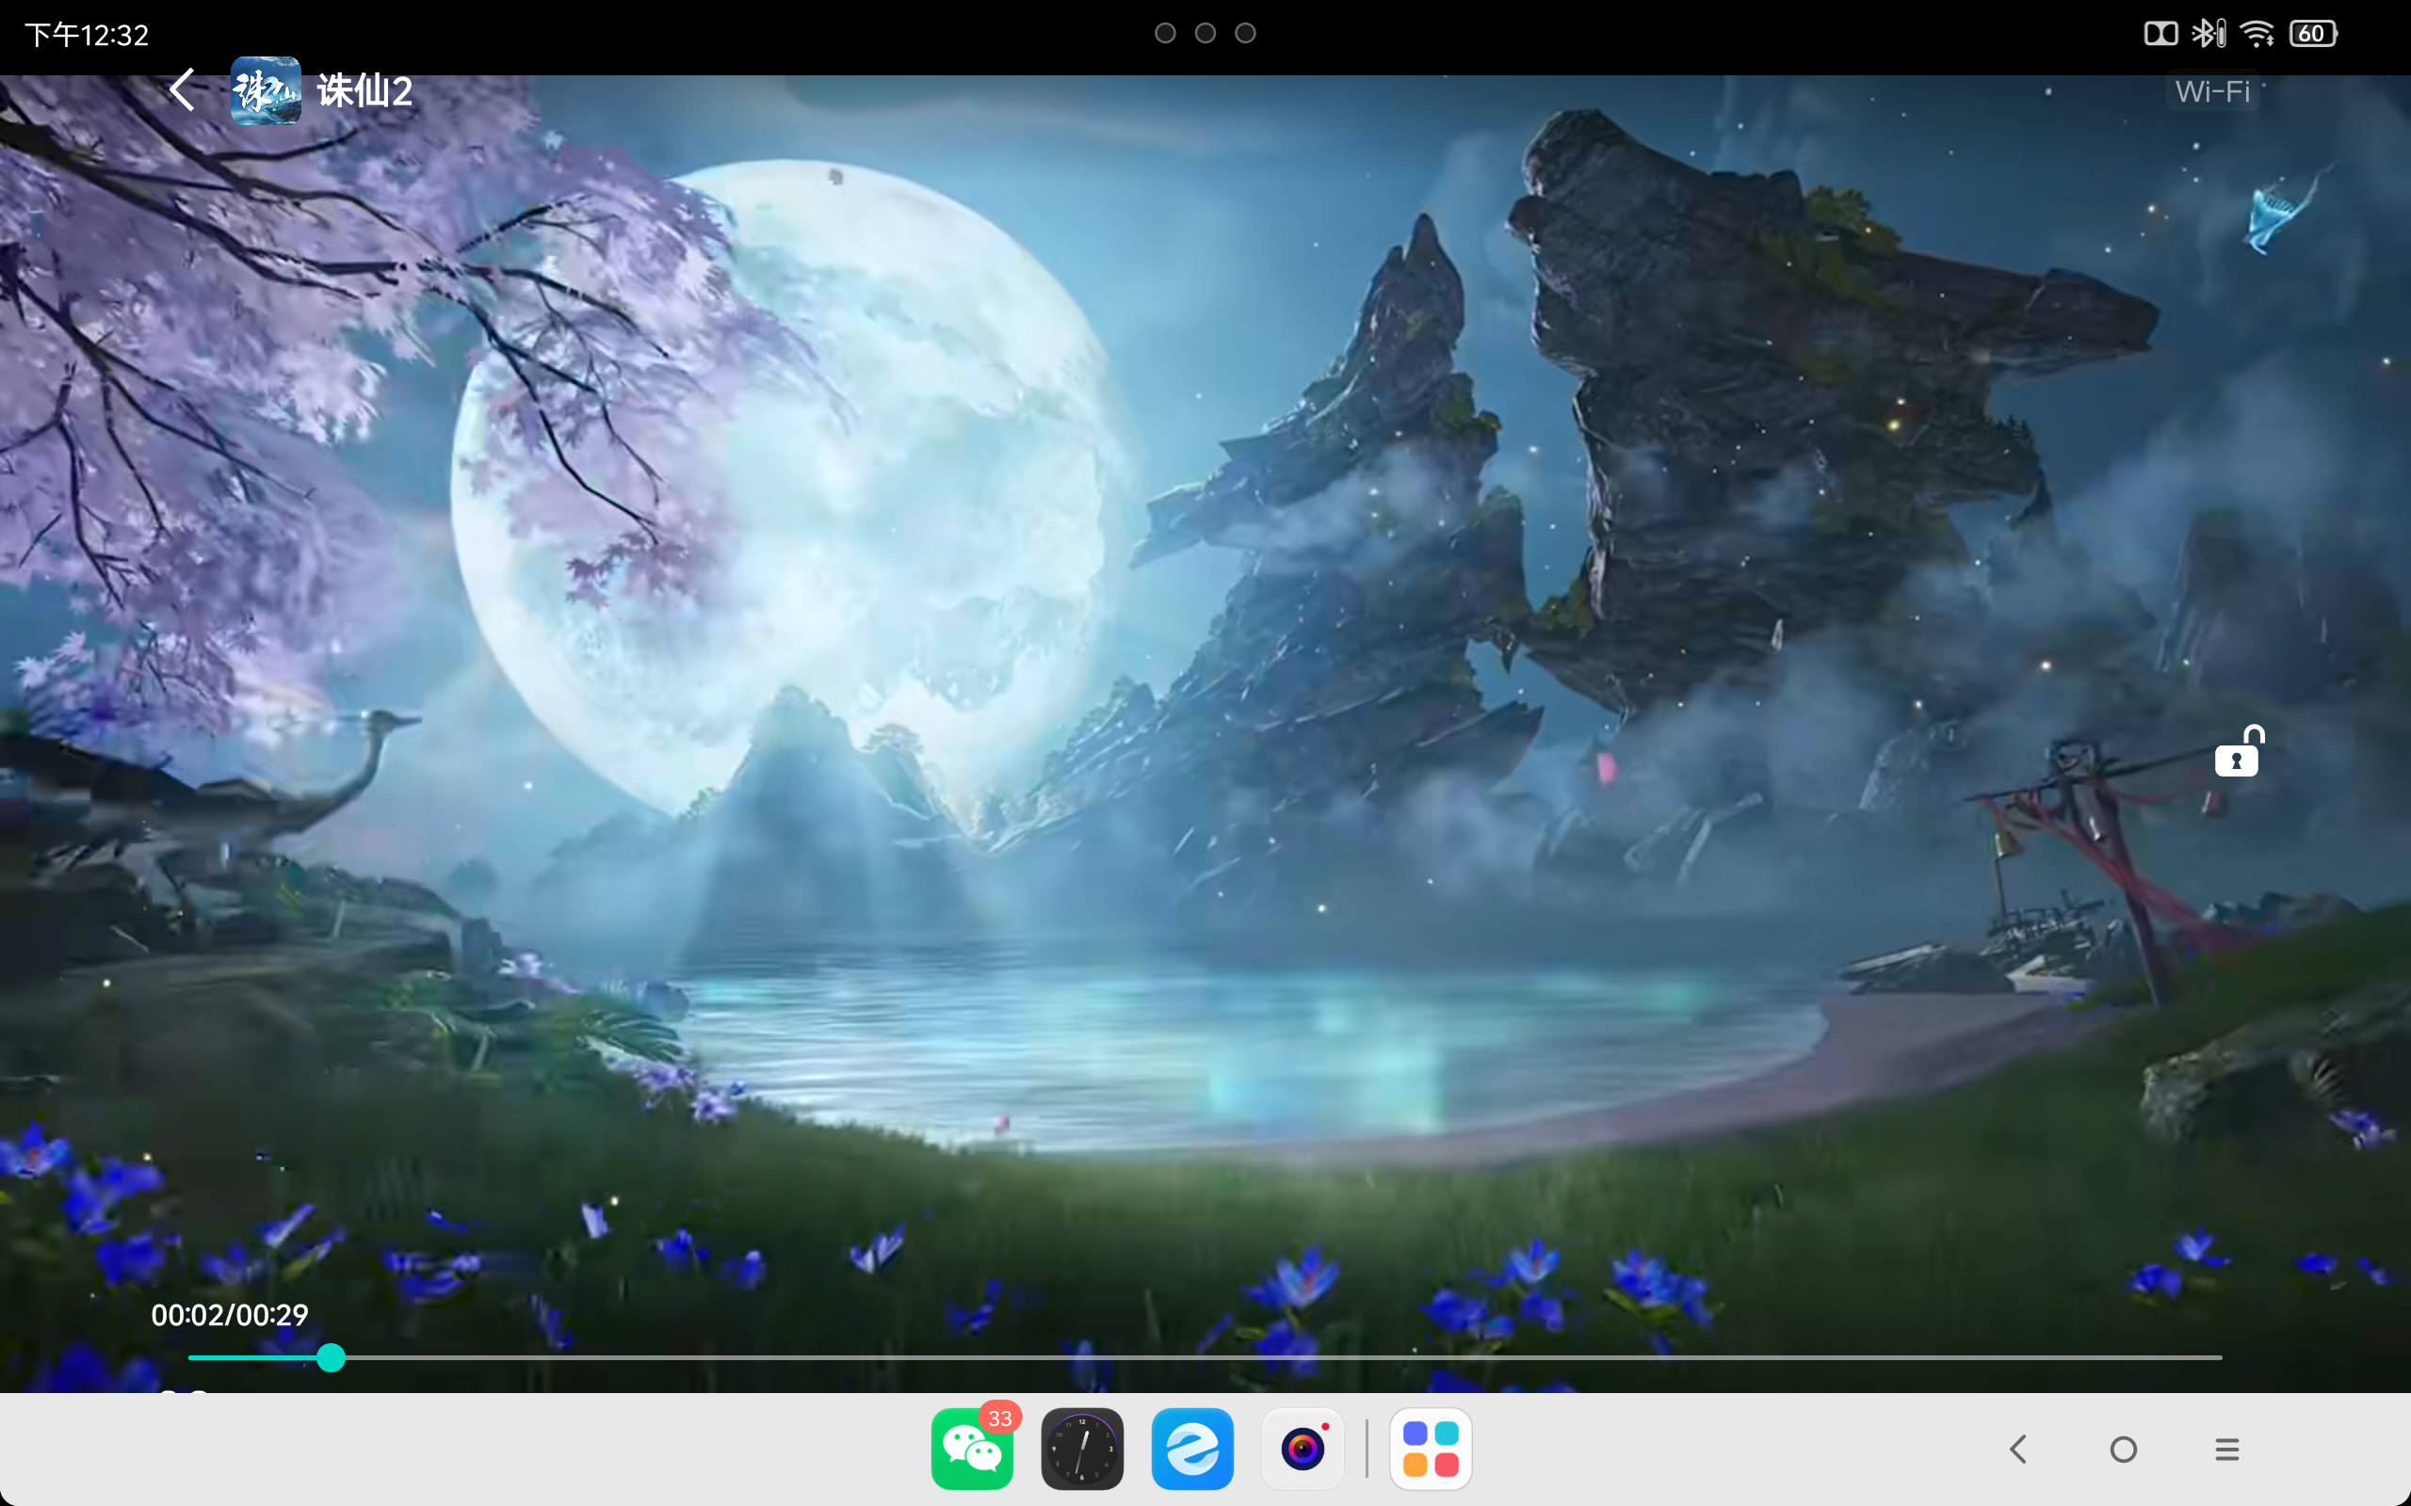Tap the home circle navigation button
The height and width of the screenshot is (1506, 2411).
(x=2123, y=1449)
